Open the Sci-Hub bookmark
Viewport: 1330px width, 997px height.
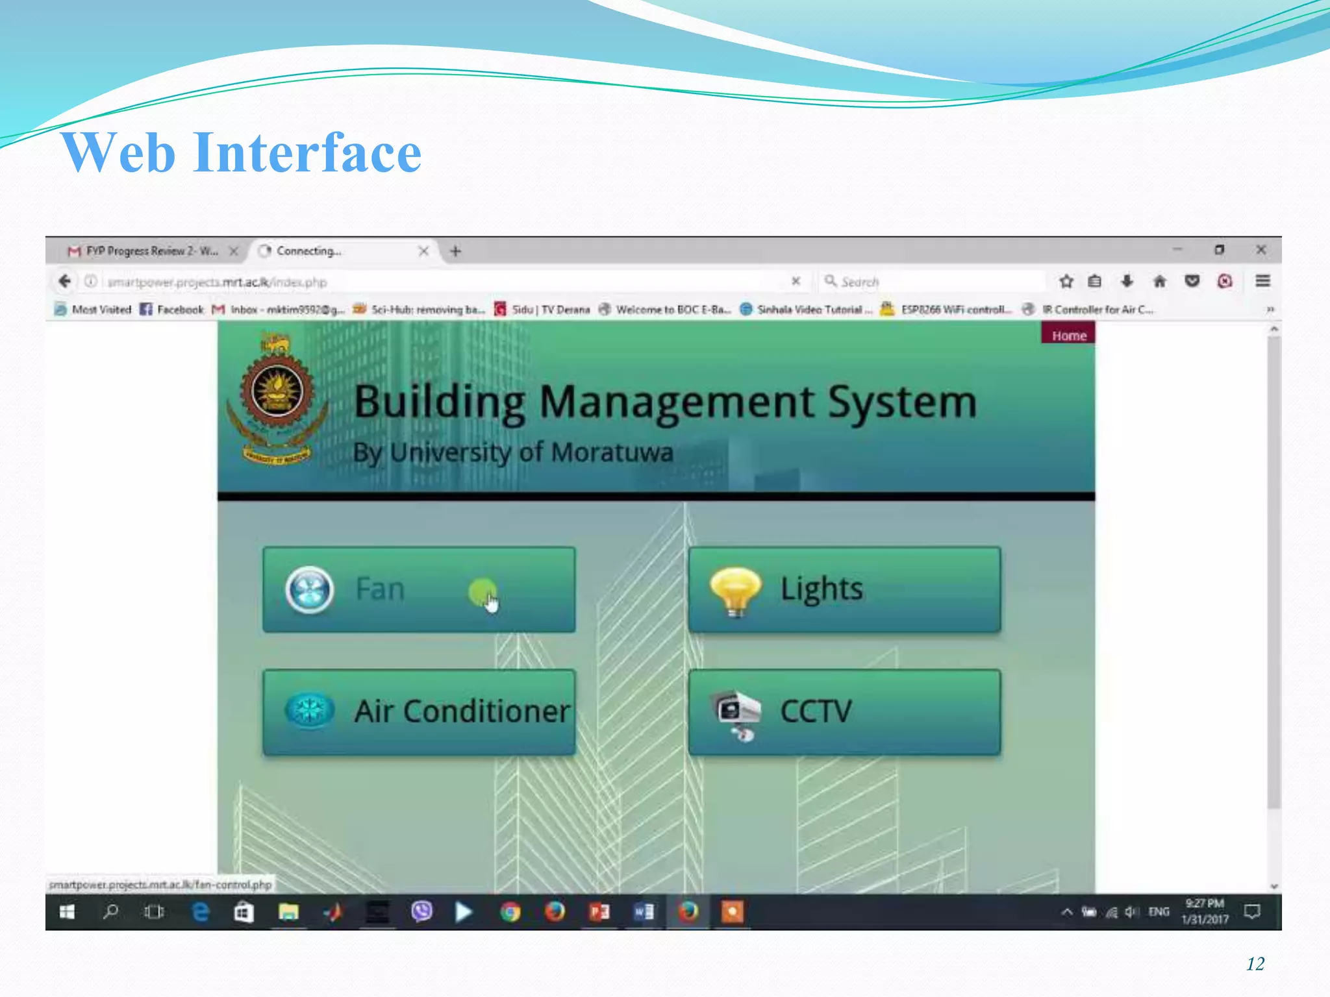click(419, 310)
